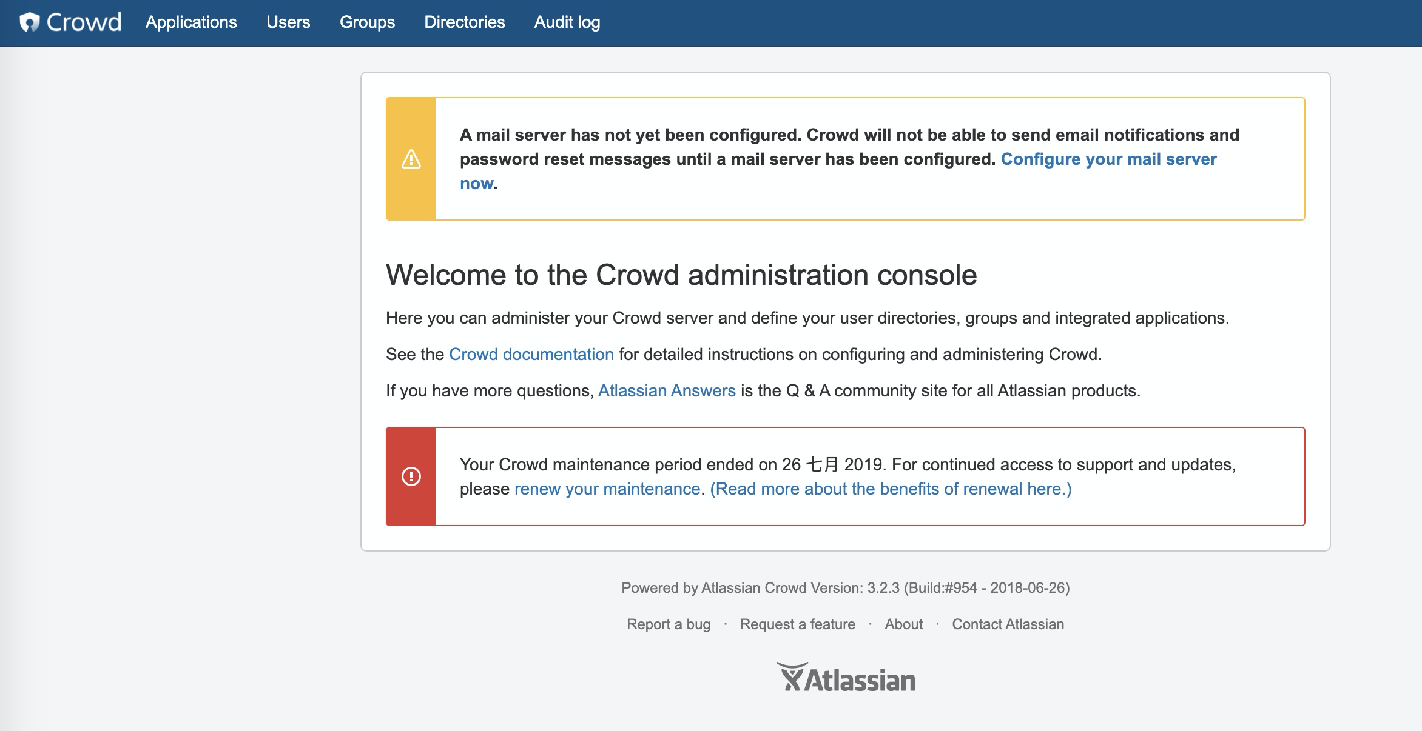Click the Atlassian Crowd version text
The image size is (1422, 731).
[845, 587]
